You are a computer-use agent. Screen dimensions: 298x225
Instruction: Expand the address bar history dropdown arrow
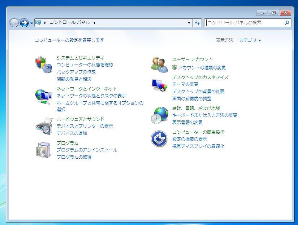tap(189, 23)
